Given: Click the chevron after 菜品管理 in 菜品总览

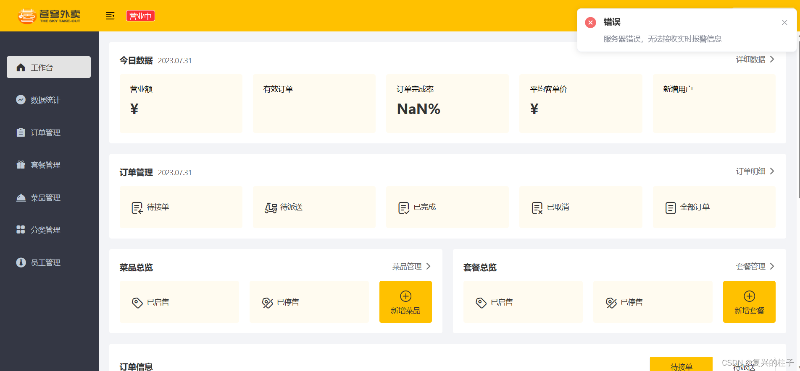Looking at the screenshot, I should [x=428, y=267].
